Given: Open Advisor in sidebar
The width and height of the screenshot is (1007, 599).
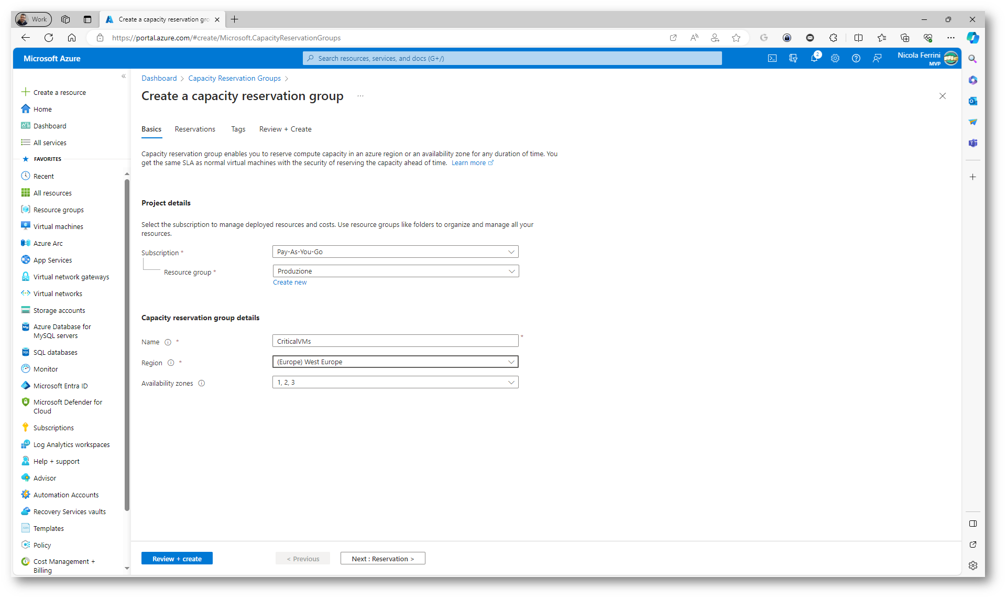Looking at the screenshot, I should click(x=45, y=478).
